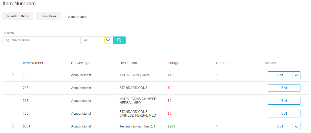
Task: Click INITIAL CONS CHINESE HERBAL MED description
Action: 138,101
